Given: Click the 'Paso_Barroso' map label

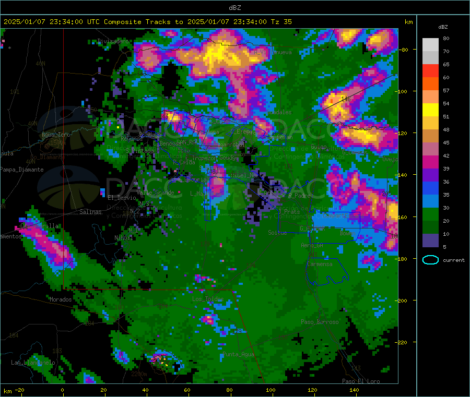Looking at the screenshot, I should [x=320, y=322].
